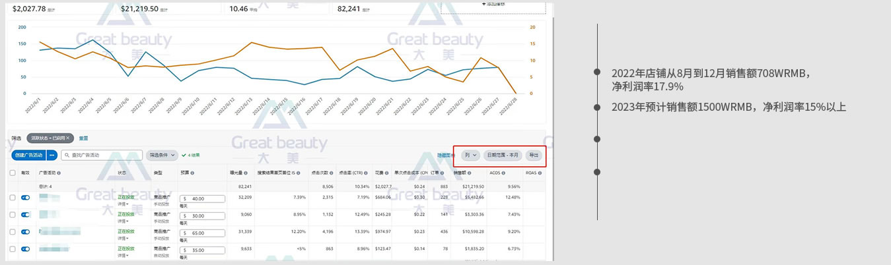Screen dimensions: 891x265
Task: Click the info icon beside 销售额 header
Action: pos(470,173)
